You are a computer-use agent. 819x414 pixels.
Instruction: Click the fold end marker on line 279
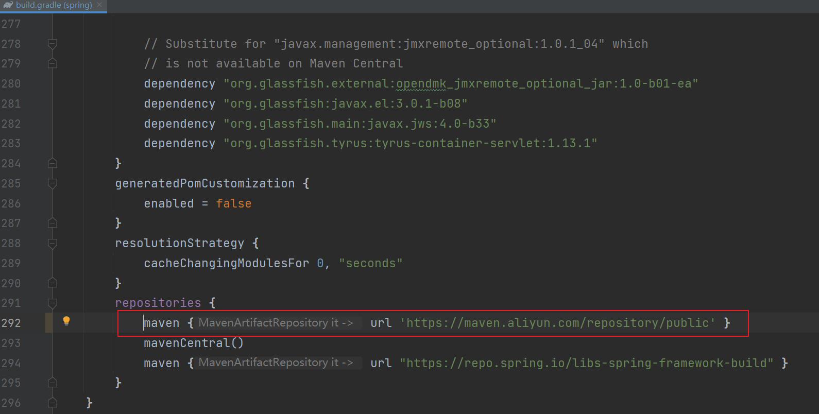(x=52, y=63)
